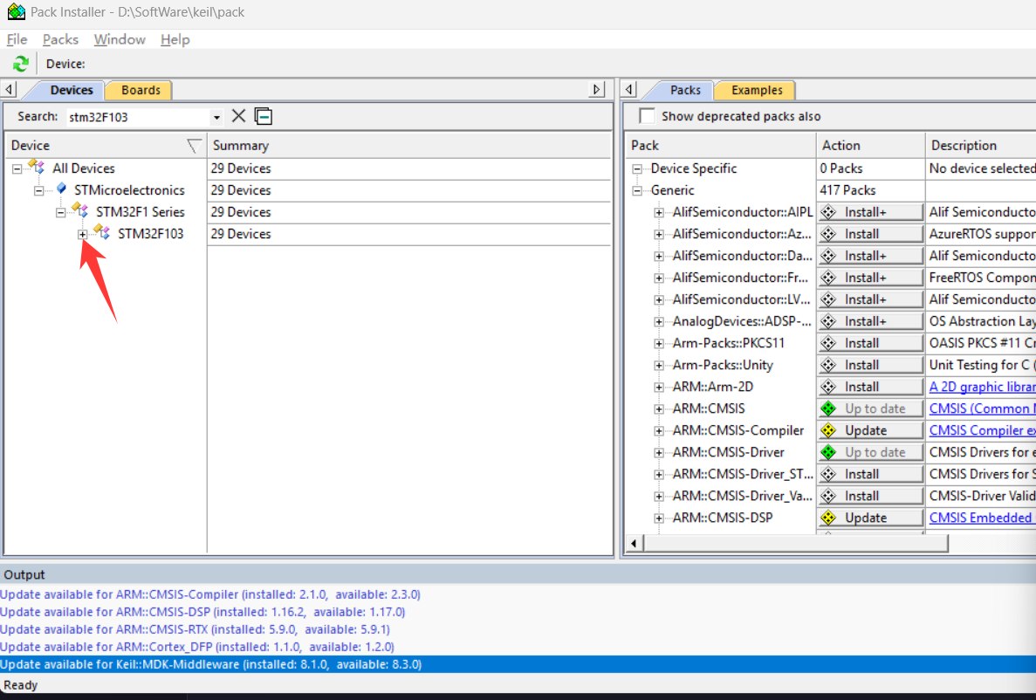Click the green diamond icon for ARM::CMSIS-Driver
The height and width of the screenshot is (700, 1036).
coord(828,452)
